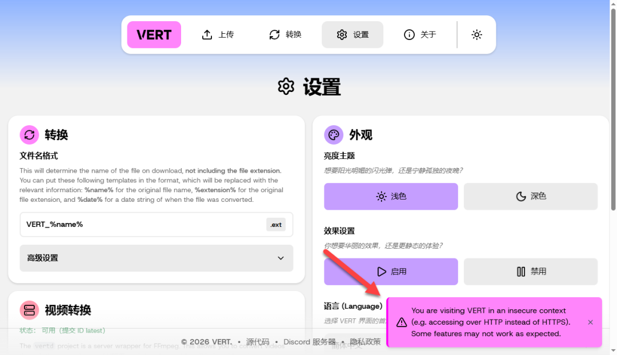
Task: Click the 设置 gear icon in navbar
Action: 340,34
